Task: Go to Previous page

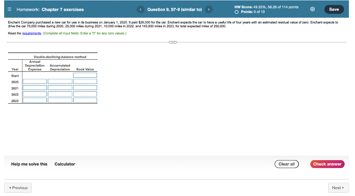Action: [18, 188]
